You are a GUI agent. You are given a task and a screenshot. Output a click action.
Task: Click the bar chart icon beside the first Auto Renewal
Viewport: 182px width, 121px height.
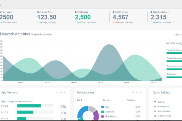coord(155,111)
